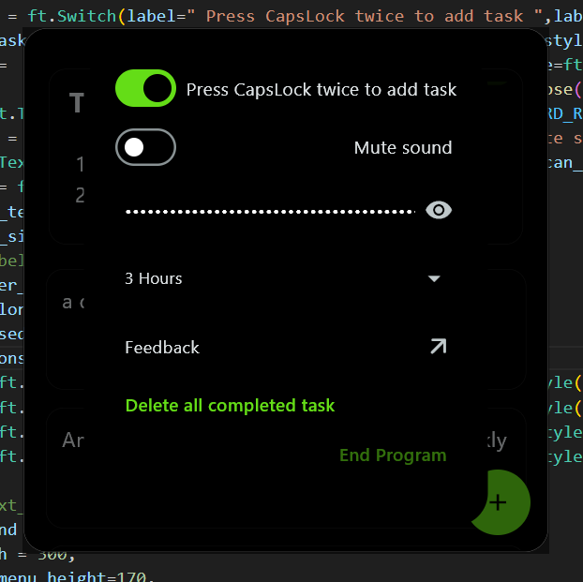Click Delete all completed task
583x582 pixels.
(x=231, y=406)
